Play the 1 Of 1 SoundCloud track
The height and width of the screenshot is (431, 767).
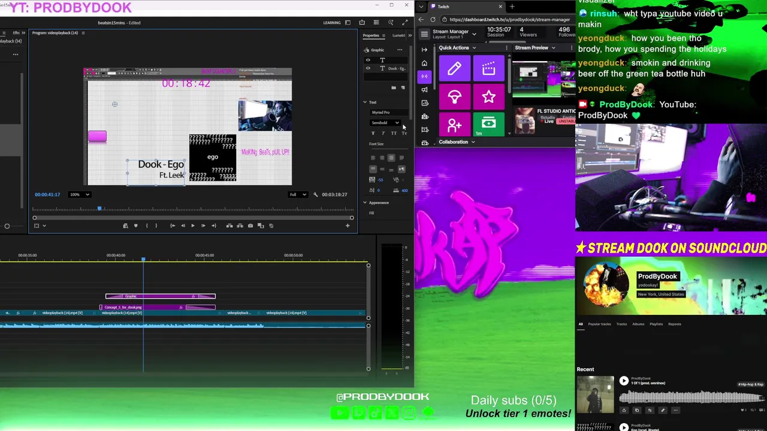pos(624,381)
